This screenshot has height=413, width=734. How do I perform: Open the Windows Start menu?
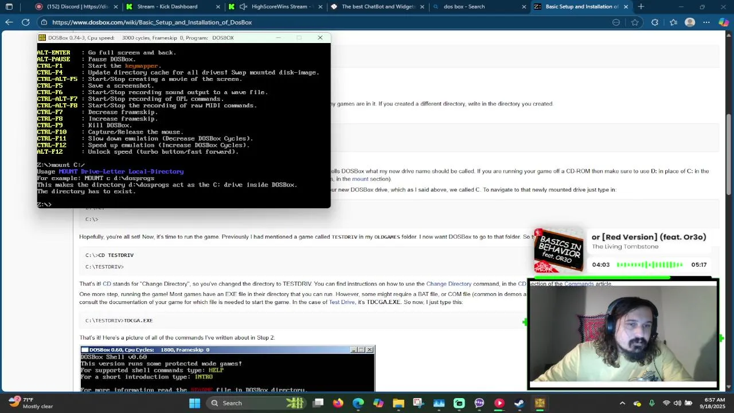(x=194, y=403)
